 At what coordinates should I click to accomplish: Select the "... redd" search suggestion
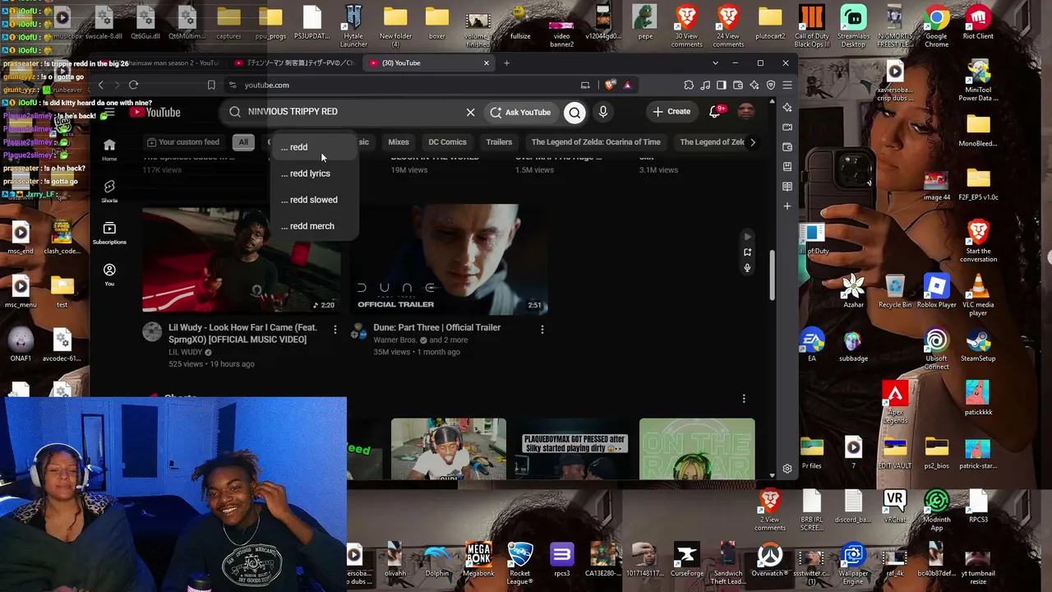[x=314, y=147]
